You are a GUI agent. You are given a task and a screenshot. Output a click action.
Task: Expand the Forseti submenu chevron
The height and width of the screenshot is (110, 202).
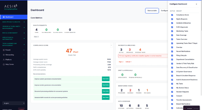(x=24, y=50)
